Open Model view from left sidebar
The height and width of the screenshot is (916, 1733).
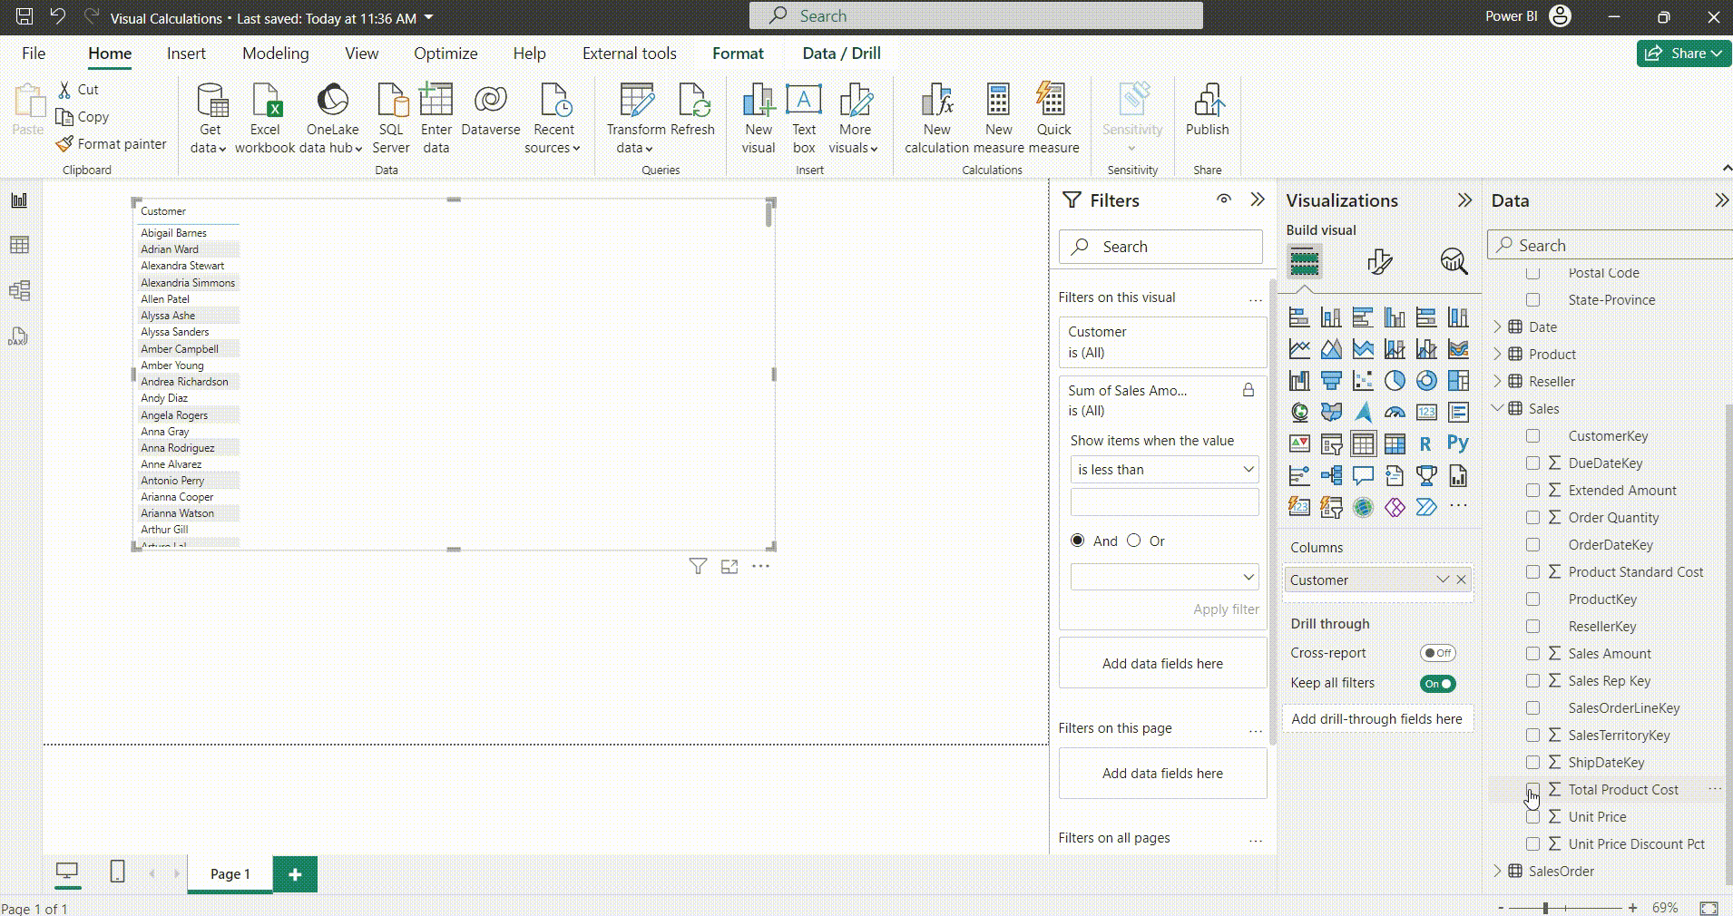[x=19, y=290]
